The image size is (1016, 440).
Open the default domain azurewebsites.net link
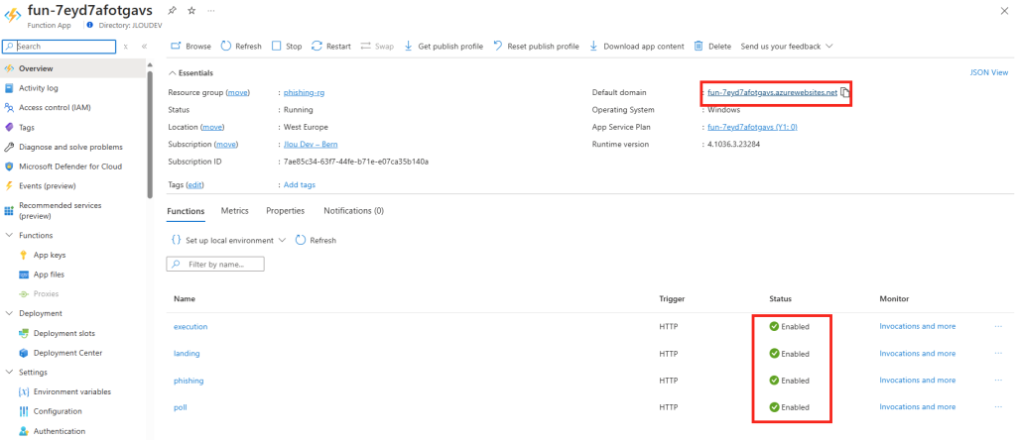[772, 92]
